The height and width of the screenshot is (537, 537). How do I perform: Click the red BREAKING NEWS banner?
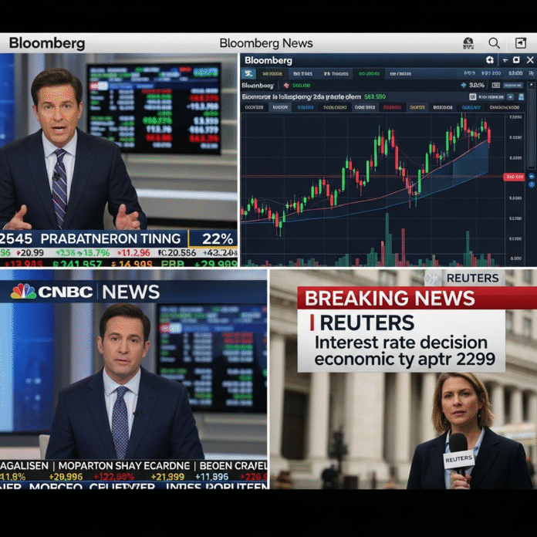coord(417,298)
